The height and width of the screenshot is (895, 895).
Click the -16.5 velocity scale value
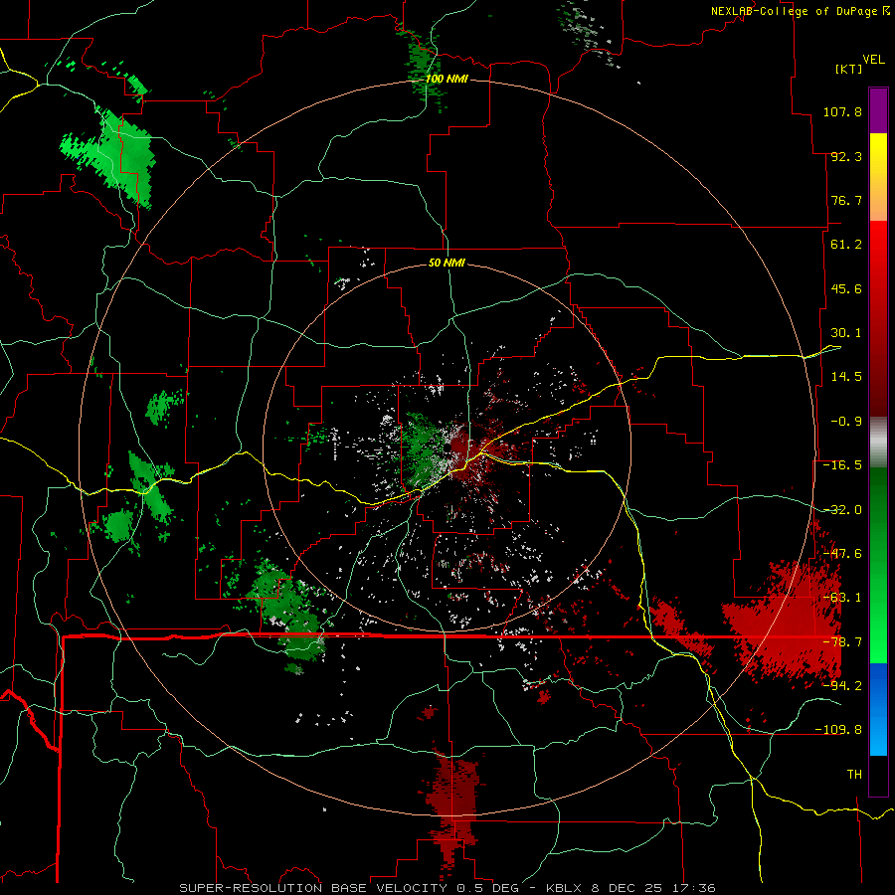(x=842, y=465)
